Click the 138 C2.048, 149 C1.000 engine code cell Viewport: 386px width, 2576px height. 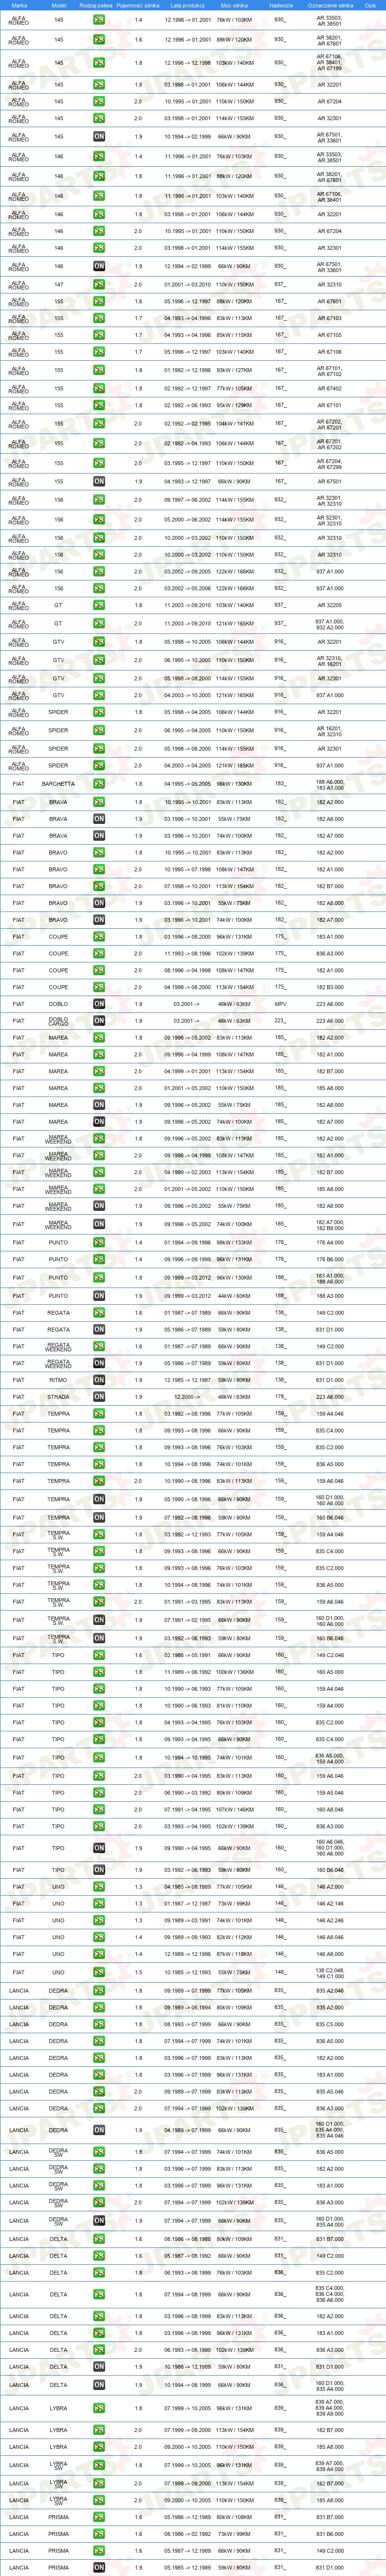tap(329, 1973)
